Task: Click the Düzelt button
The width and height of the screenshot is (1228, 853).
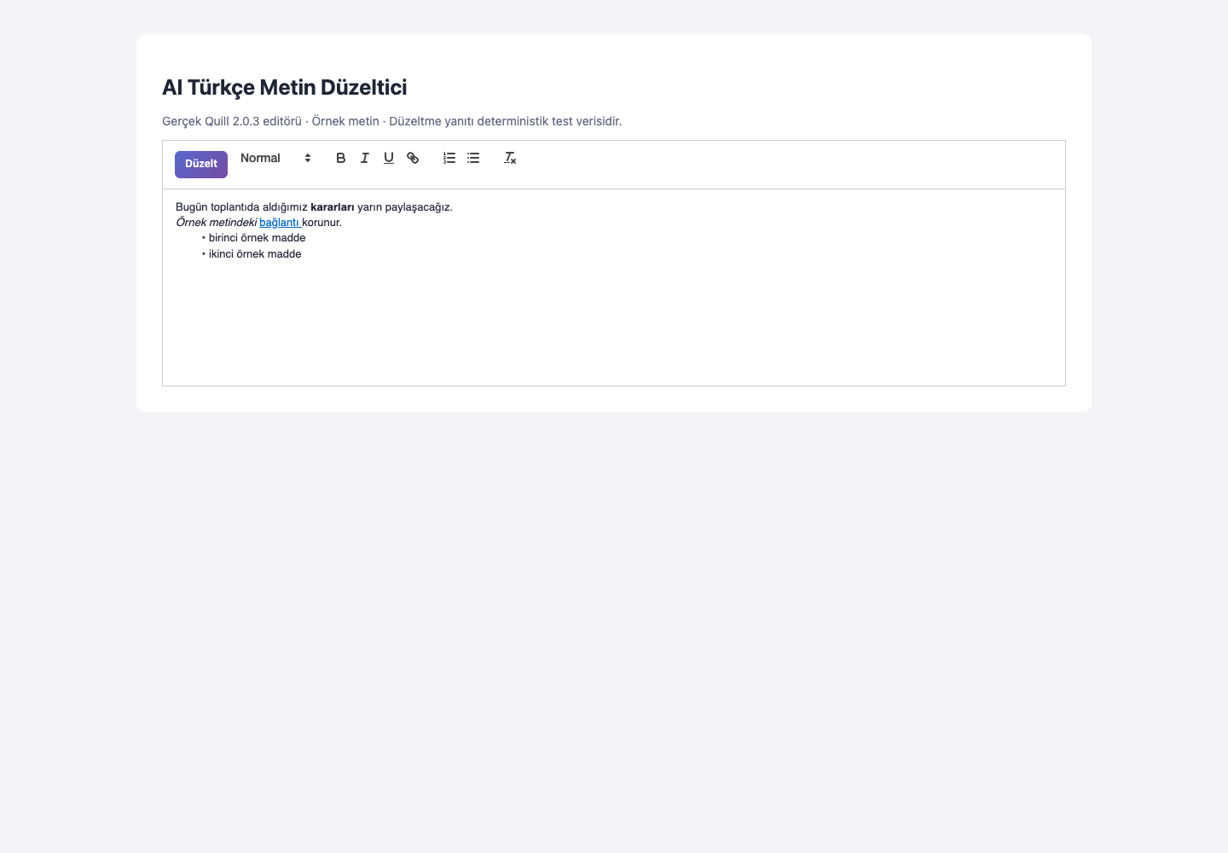Action: click(201, 165)
